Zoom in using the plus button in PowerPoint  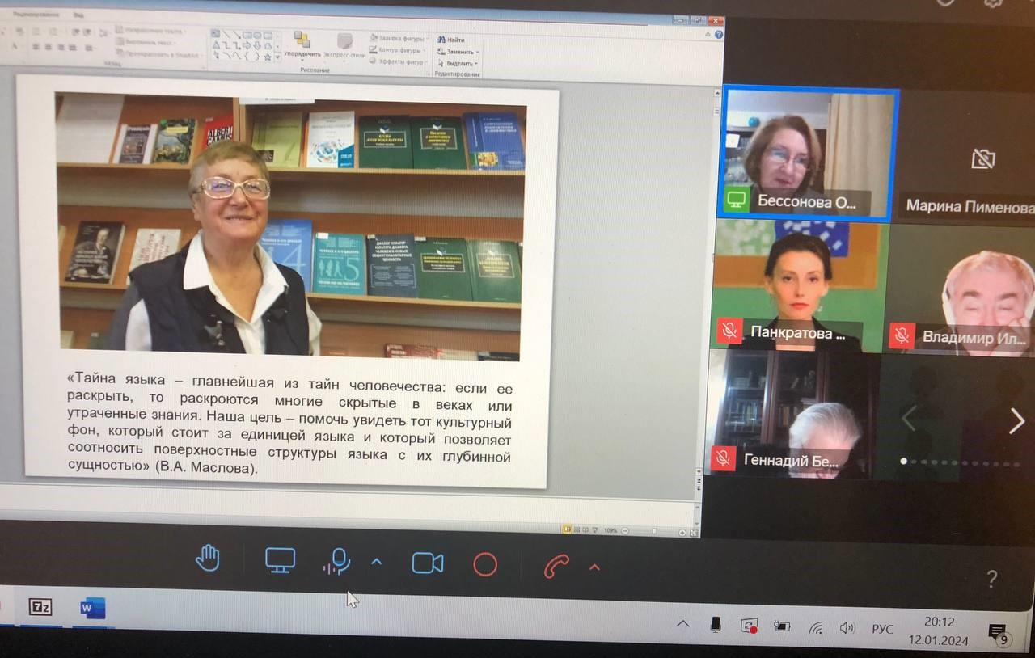(682, 533)
